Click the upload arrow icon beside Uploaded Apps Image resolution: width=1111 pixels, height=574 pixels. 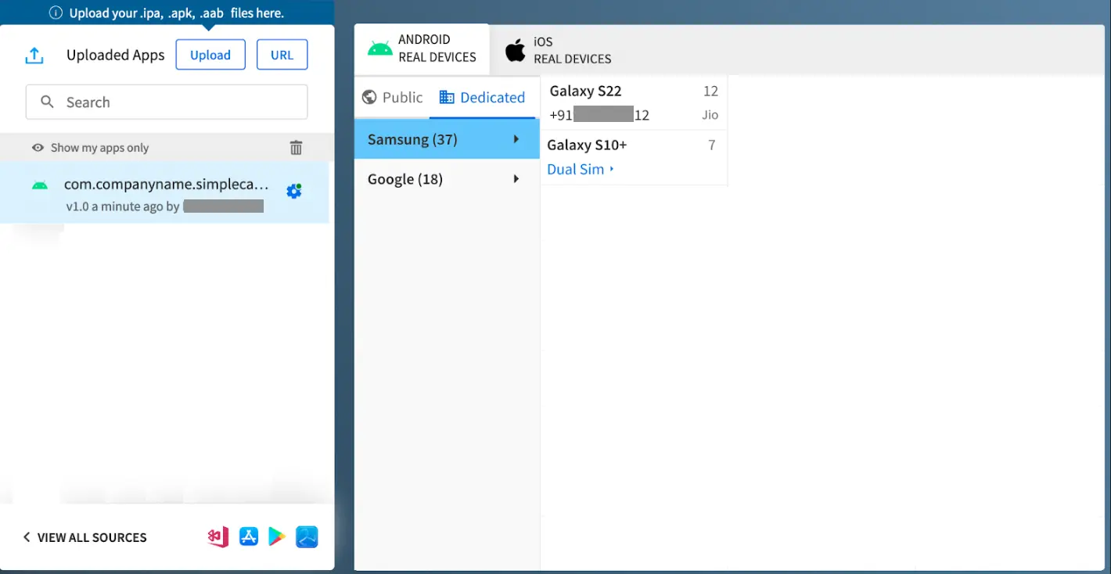34,56
